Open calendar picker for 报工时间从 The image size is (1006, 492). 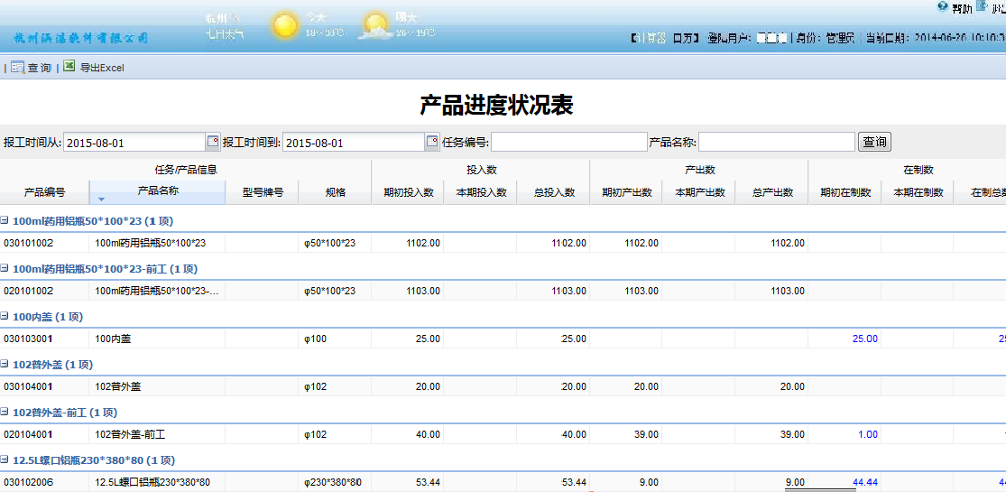pyautogui.click(x=213, y=142)
